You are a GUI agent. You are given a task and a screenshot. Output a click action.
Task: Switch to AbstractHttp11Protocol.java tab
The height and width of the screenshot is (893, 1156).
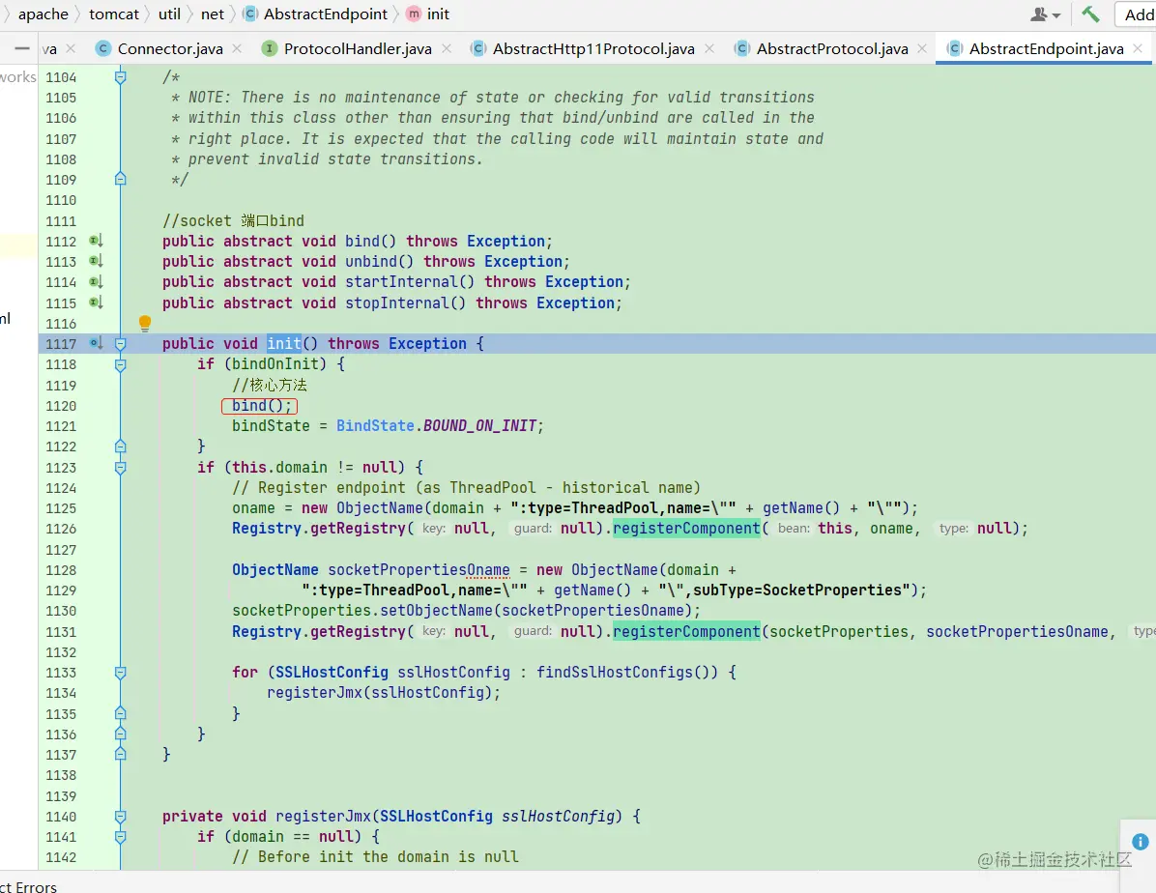[x=593, y=48]
